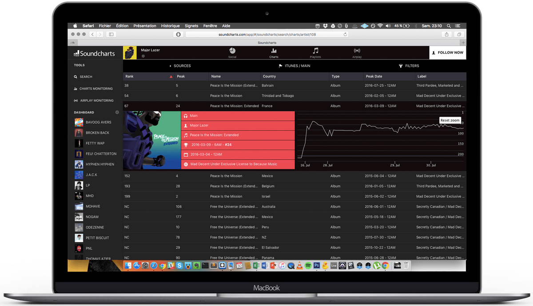Reload the page with refresh icon
533x306 pixels.
[x=345, y=34]
